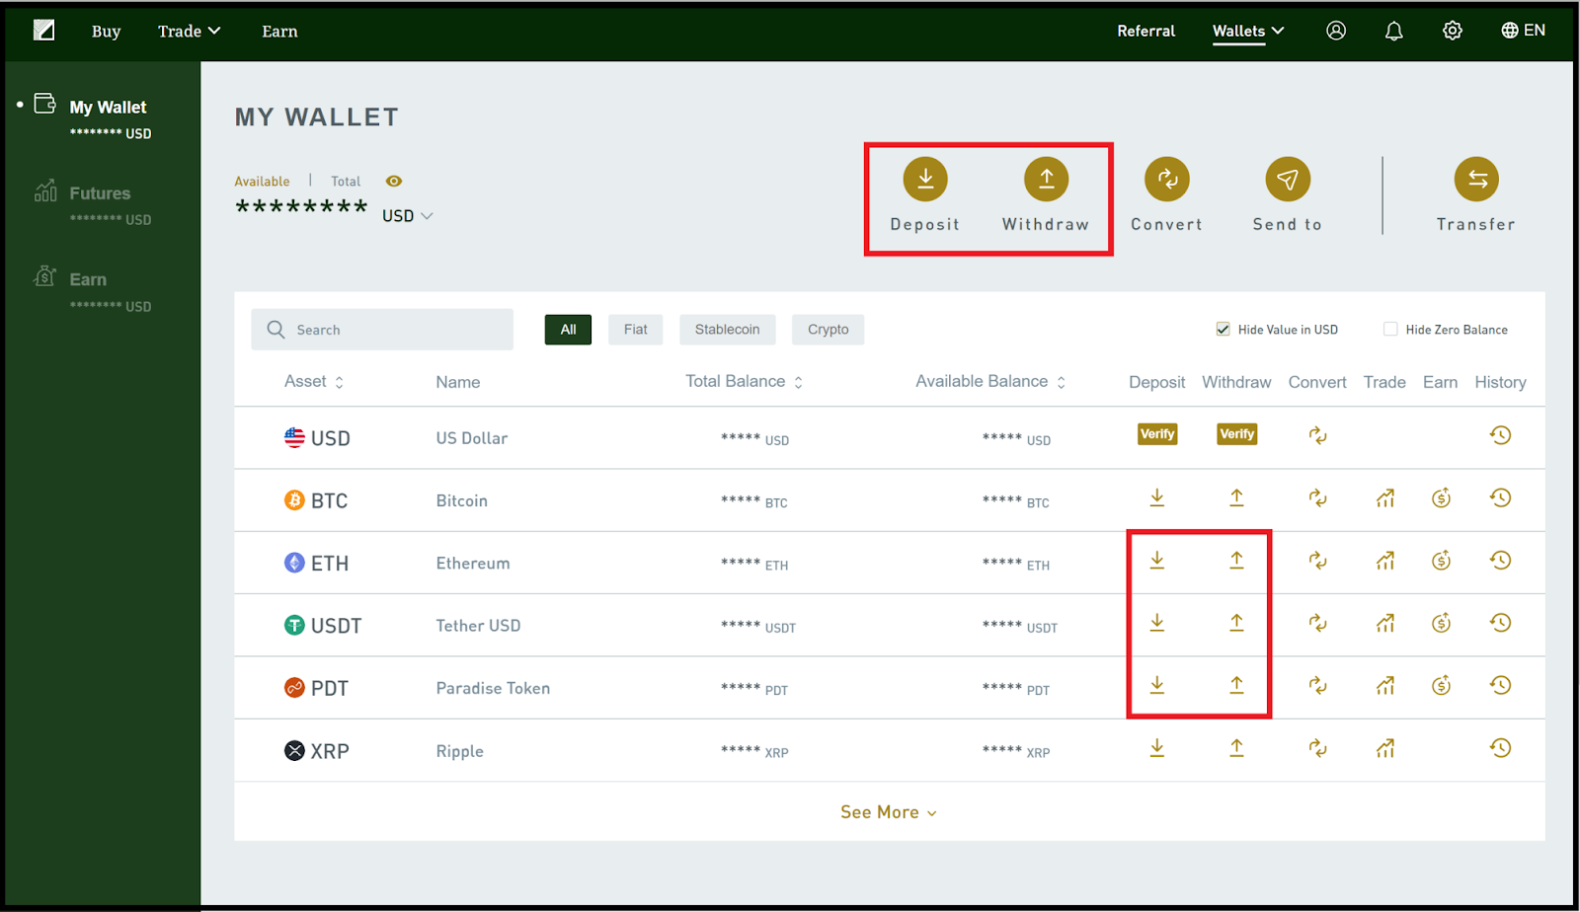View BTC history clock icon
Viewport: 1580px width, 912px height.
(x=1500, y=497)
